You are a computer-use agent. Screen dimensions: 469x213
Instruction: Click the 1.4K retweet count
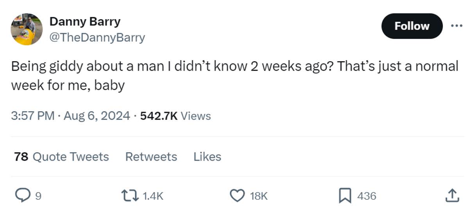[x=153, y=196]
